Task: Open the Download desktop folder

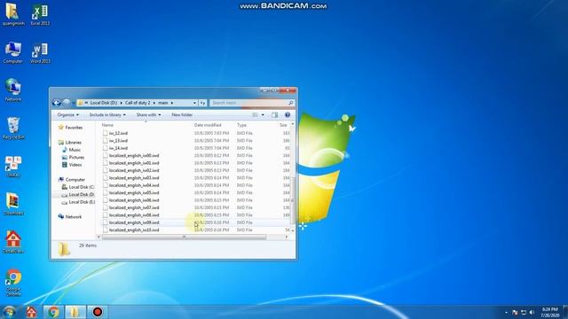Action: click(x=13, y=205)
